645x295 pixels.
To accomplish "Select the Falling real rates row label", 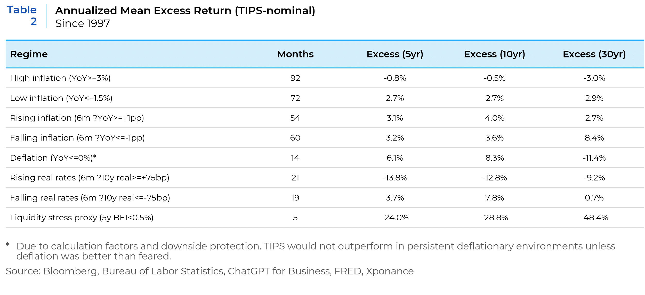I will tap(90, 198).
